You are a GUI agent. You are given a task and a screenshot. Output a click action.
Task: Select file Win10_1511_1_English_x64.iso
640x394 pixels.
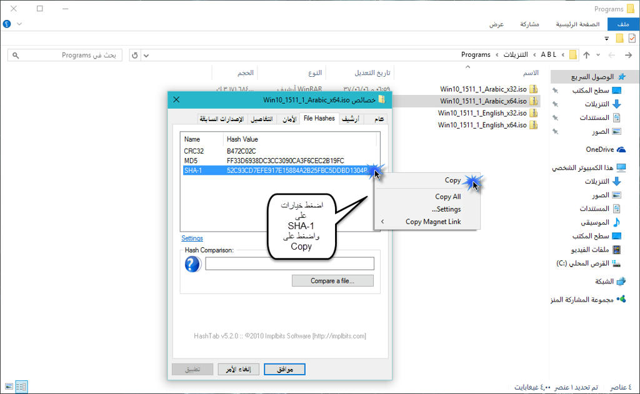pyautogui.click(x=482, y=125)
